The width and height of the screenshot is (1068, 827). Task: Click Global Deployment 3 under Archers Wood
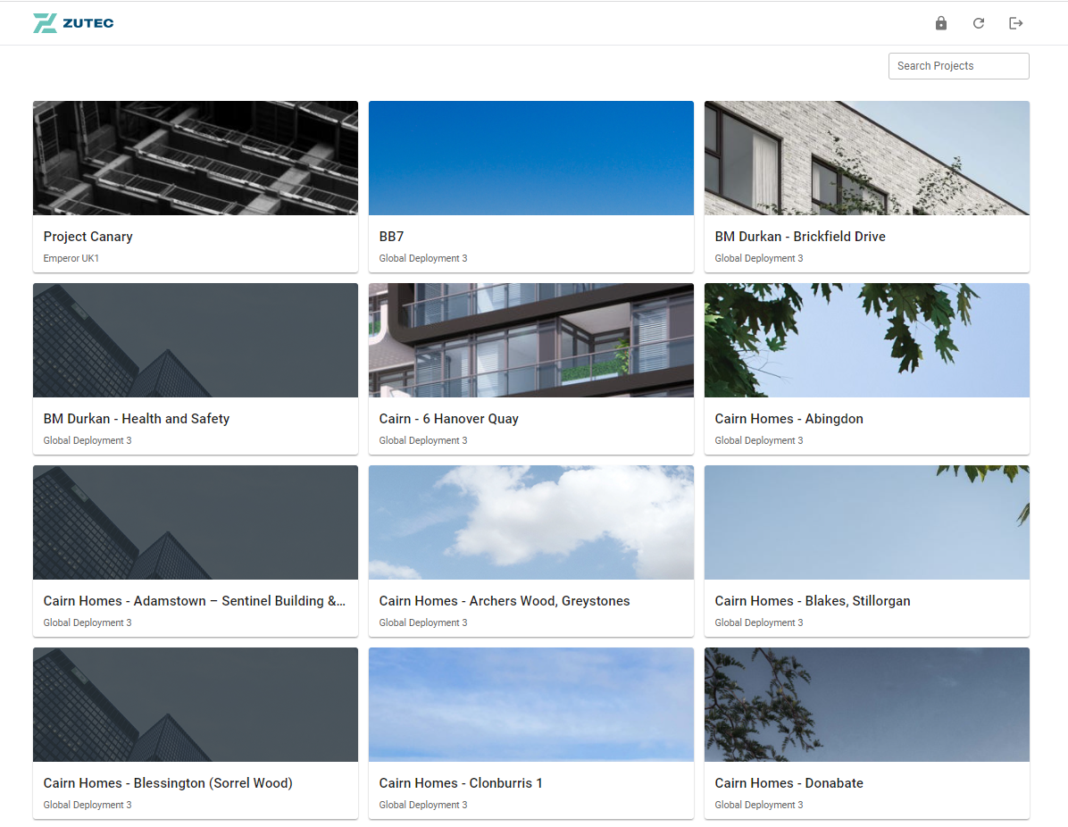423,622
